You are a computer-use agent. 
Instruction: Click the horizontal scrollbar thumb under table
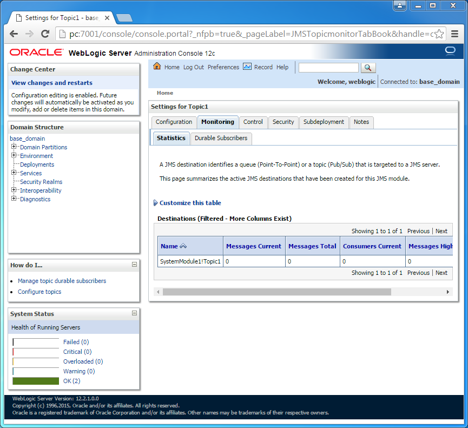click(276, 292)
